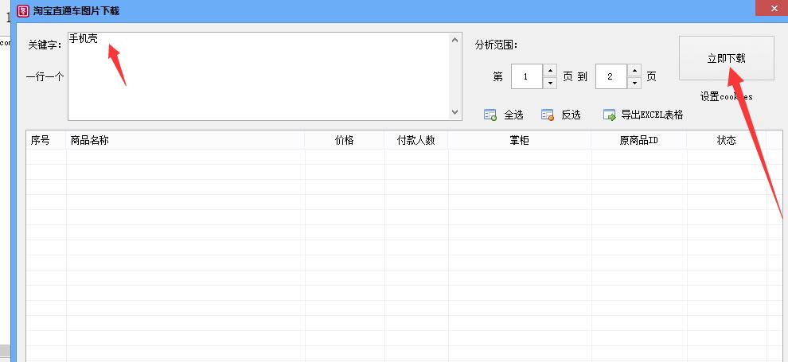Click the keyword box scroll-up arrow
788x362 pixels.
tap(455, 40)
